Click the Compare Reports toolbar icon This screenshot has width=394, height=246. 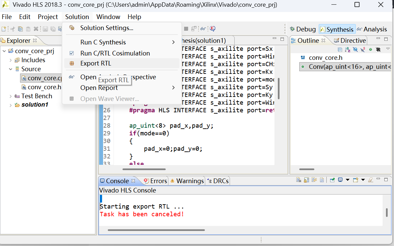coord(194,29)
